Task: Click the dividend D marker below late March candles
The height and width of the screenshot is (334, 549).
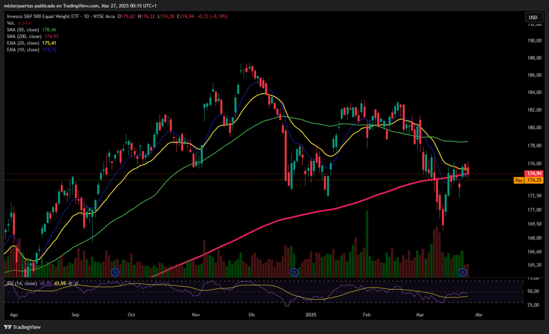Action: [463, 272]
